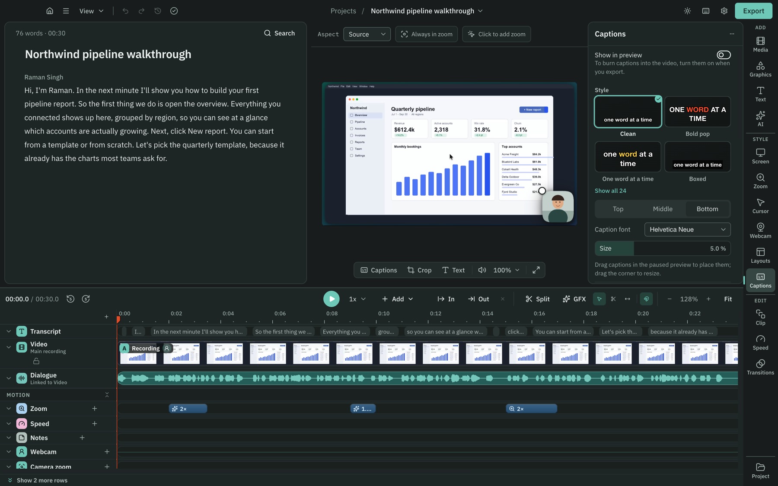The image size is (778, 486).
Task: Collapse the Dialogue track row
Action: (x=9, y=378)
